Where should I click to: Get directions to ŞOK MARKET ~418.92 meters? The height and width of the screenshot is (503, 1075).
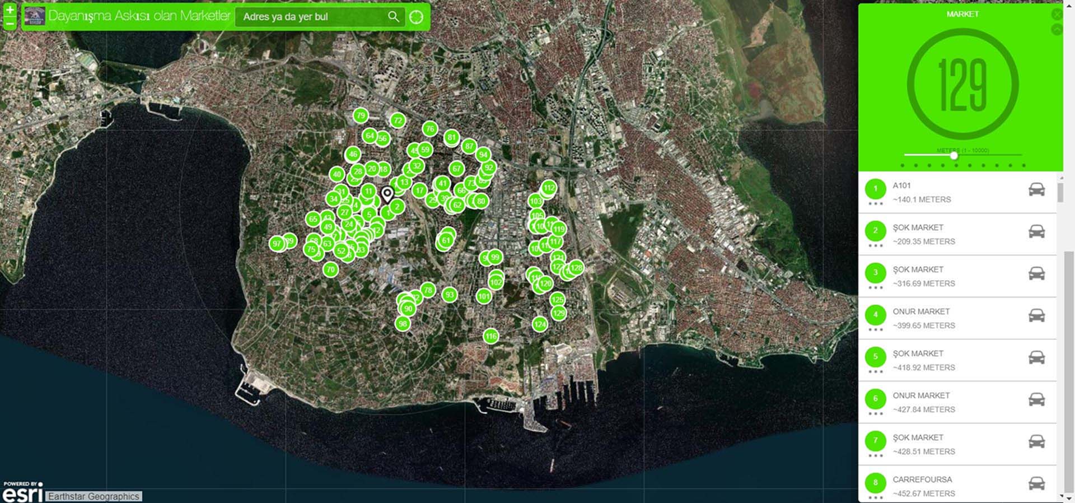(x=1036, y=357)
